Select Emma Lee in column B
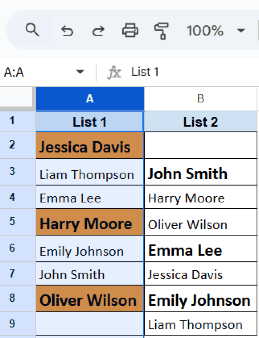 pyautogui.click(x=200, y=250)
